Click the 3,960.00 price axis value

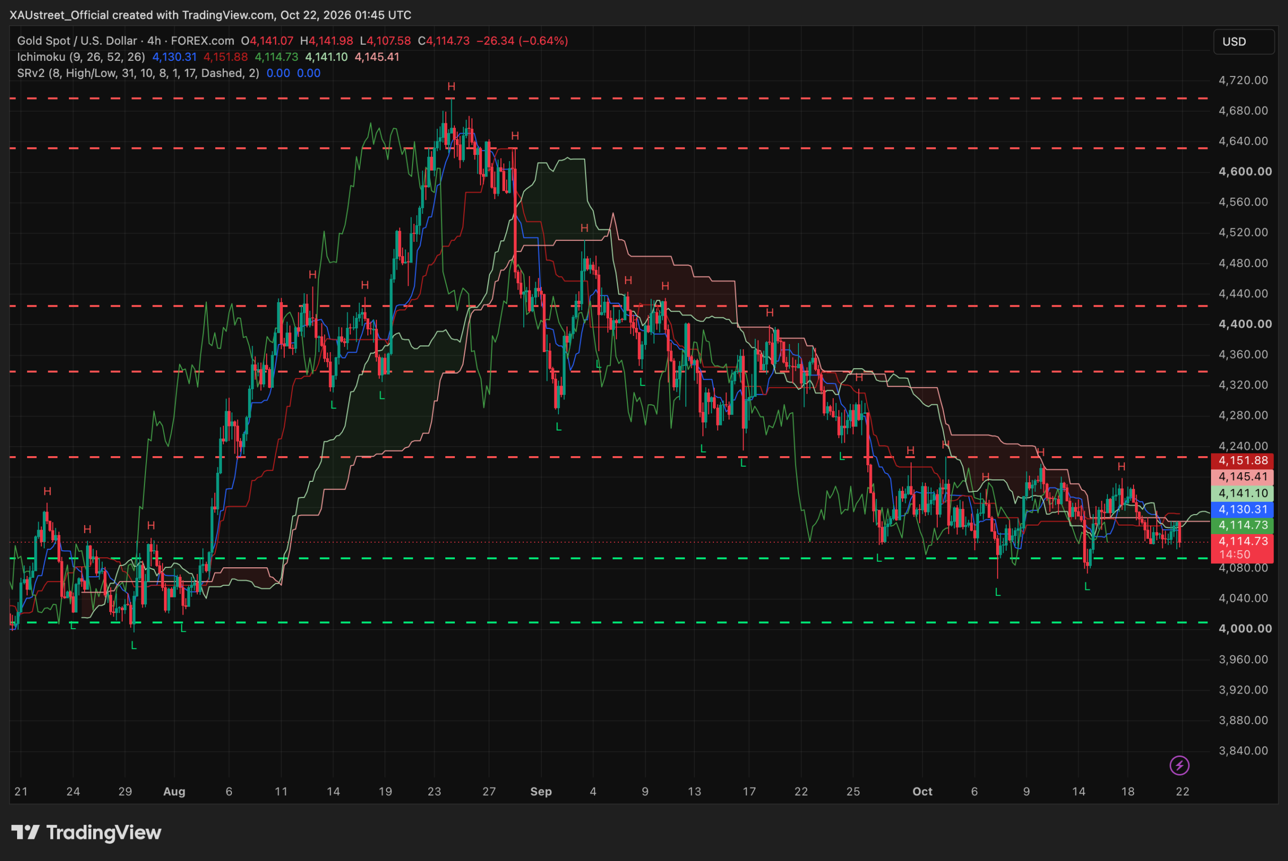[1243, 659]
